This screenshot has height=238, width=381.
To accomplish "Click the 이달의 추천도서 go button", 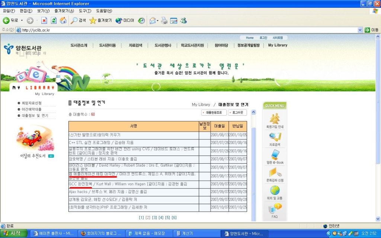I will 51,156.
